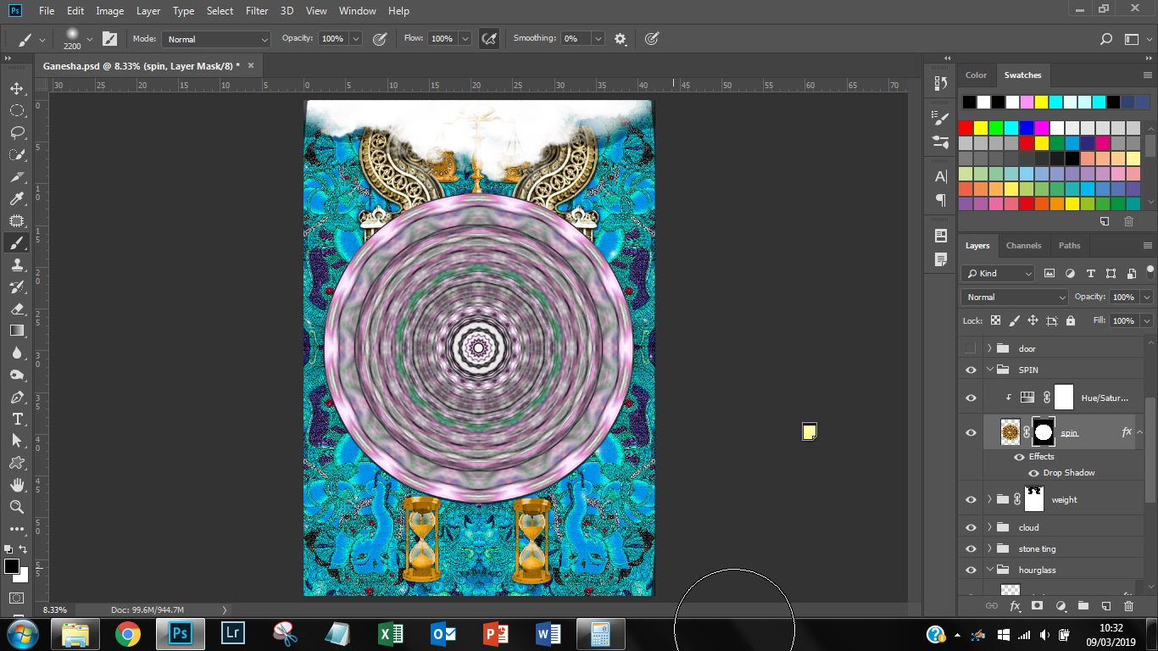Select the Move tool
This screenshot has width=1158, height=651.
tap(17, 89)
